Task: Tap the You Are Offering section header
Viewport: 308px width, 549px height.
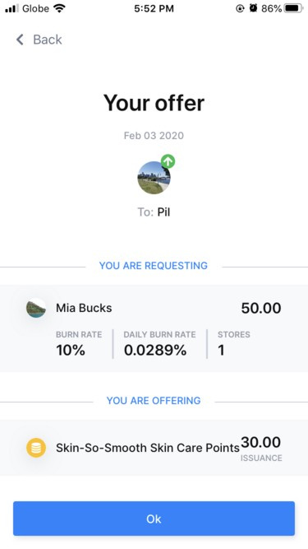Action: [154, 401]
